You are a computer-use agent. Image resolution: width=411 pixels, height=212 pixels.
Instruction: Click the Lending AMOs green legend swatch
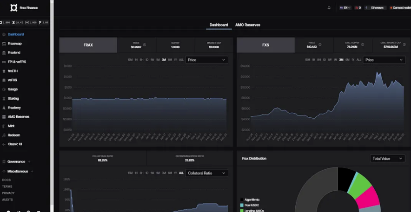(x=242, y=211)
